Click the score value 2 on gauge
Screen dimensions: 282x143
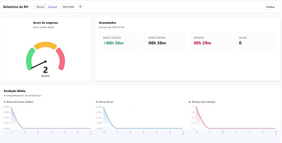(45, 70)
